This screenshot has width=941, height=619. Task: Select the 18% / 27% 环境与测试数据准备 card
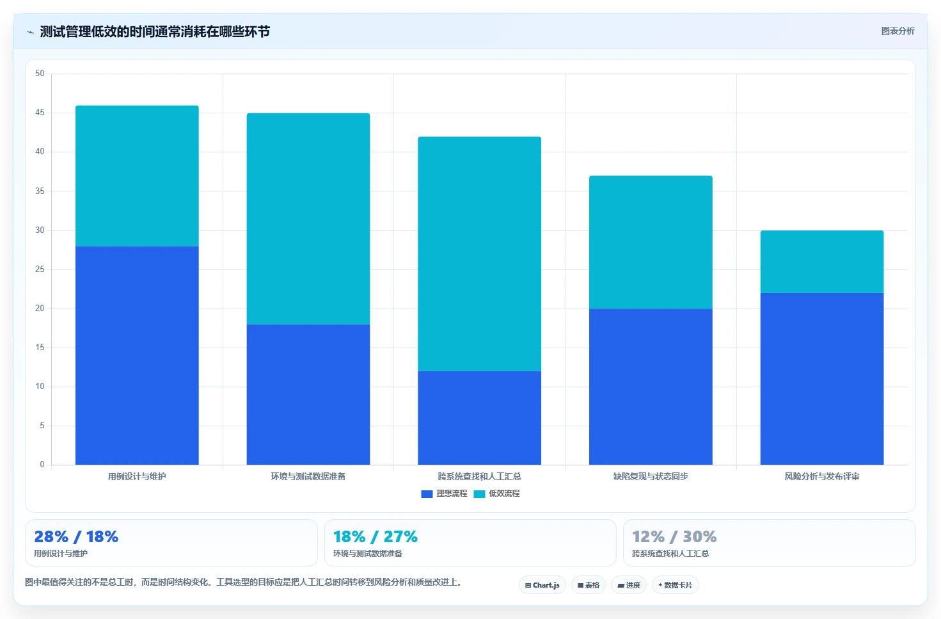point(470,543)
